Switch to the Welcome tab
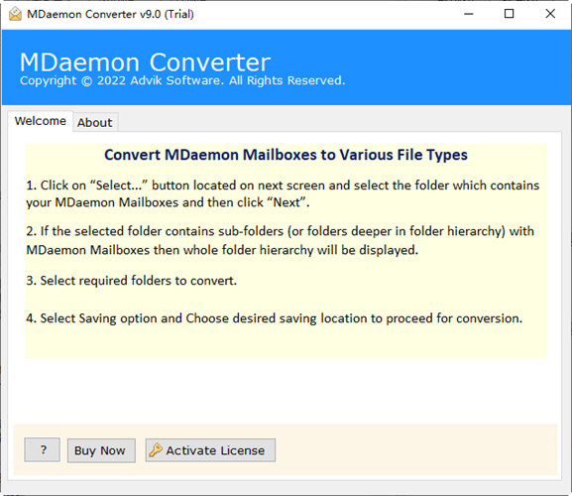This screenshot has height=496, width=572. tap(40, 121)
